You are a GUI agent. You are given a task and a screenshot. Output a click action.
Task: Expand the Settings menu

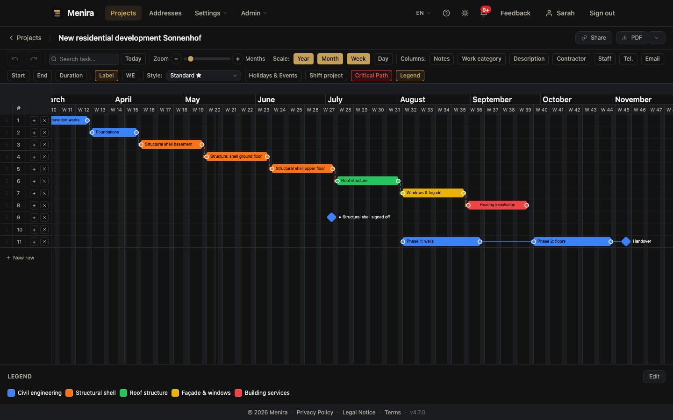pyautogui.click(x=211, y=13)
